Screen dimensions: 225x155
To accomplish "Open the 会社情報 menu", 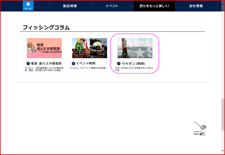I will pos(196,6).
